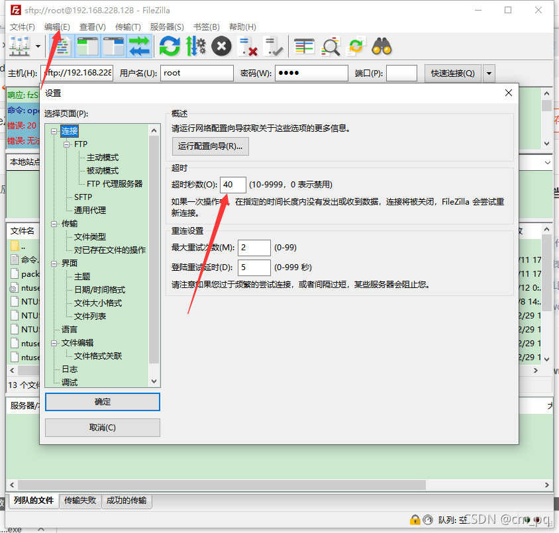Open the 服务器(S) menu
The height and width of the screenshot is (533, 559).
point(167,26)
